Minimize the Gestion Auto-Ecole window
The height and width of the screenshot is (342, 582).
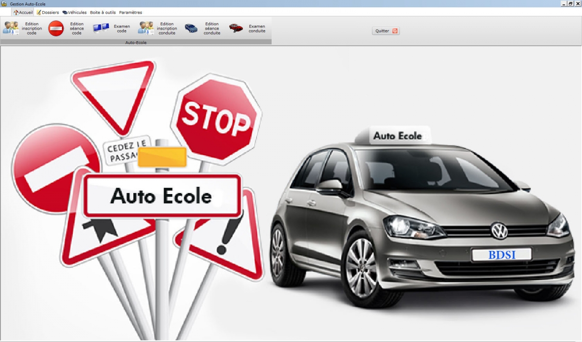coord(564,3)
